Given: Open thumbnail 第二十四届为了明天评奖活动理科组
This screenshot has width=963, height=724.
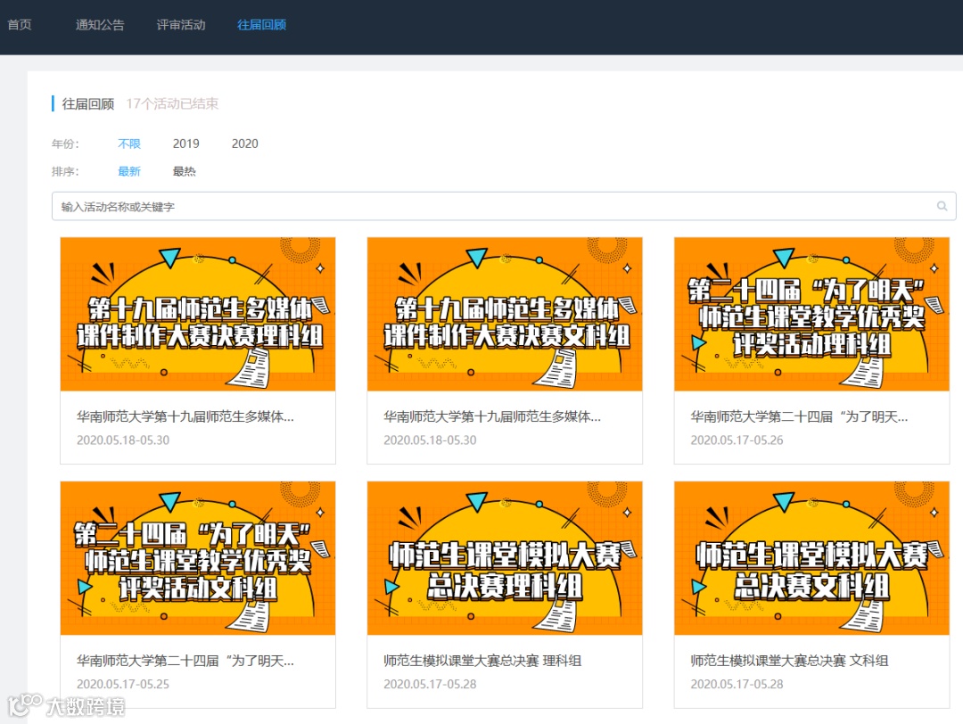Looking at the screenshot, I should (x=812, y=314).
